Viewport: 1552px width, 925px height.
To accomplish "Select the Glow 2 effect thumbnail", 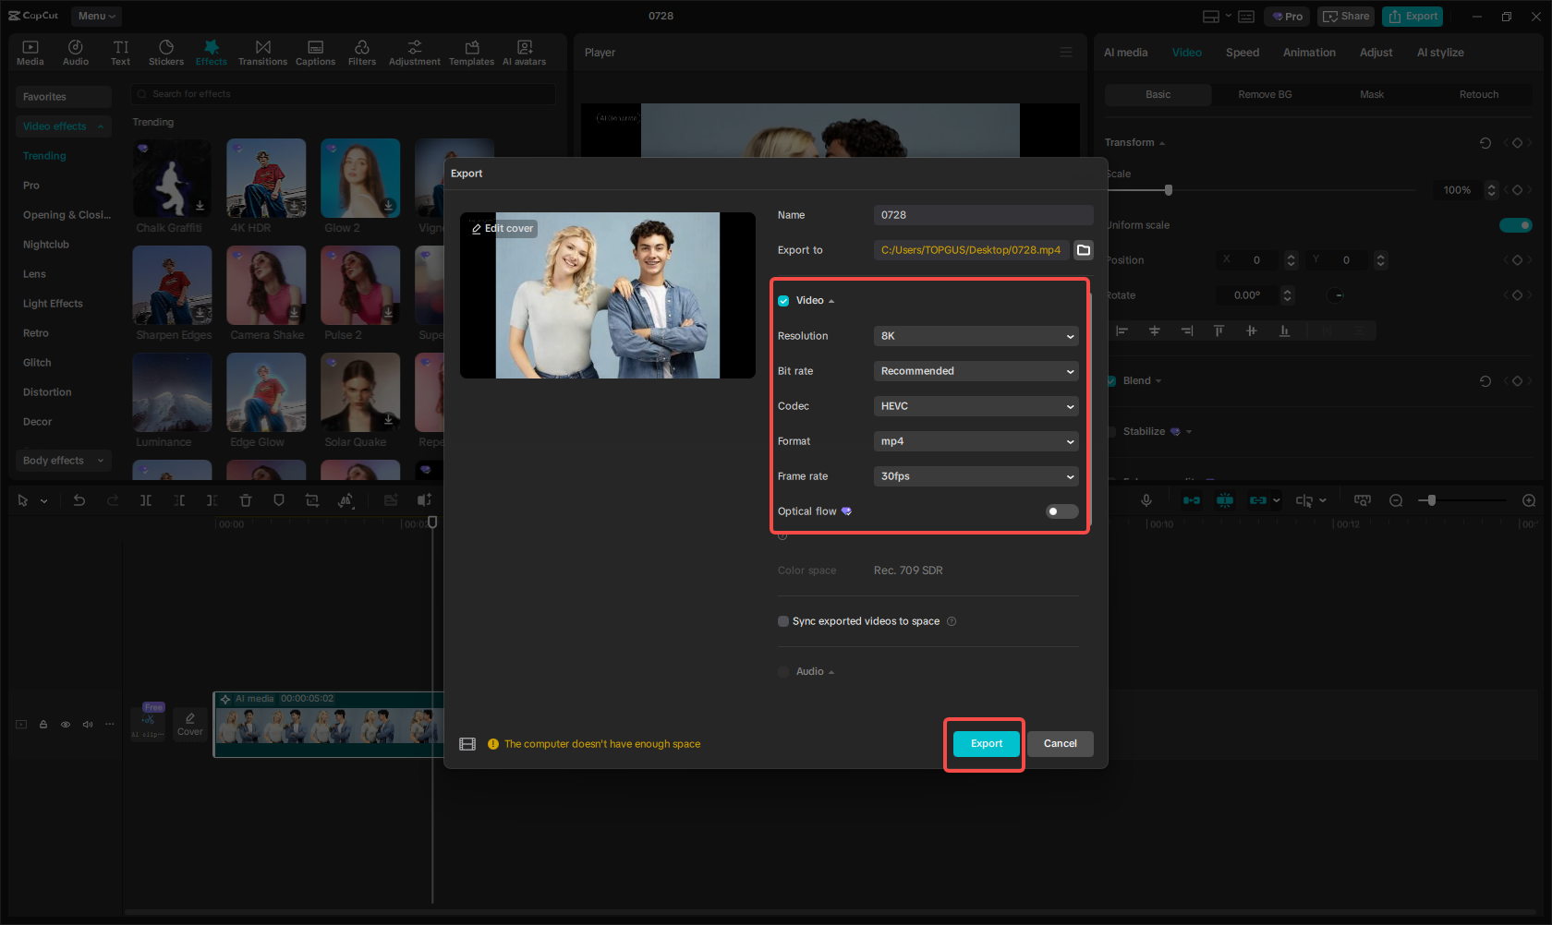I will tap(360, 177).
